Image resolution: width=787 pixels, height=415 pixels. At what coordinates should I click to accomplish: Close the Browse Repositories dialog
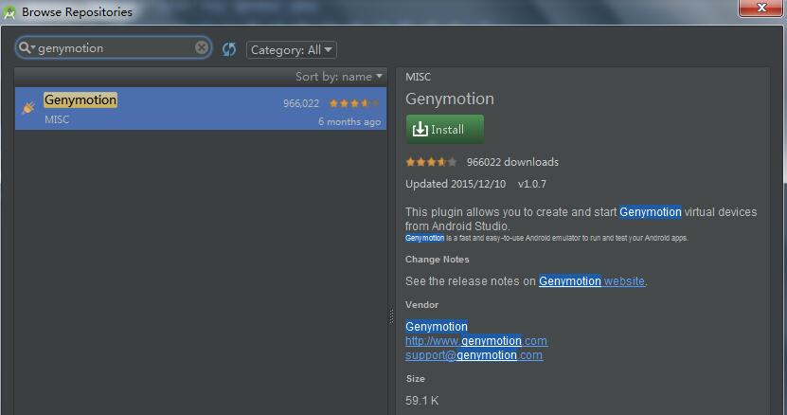coord(760,8)
